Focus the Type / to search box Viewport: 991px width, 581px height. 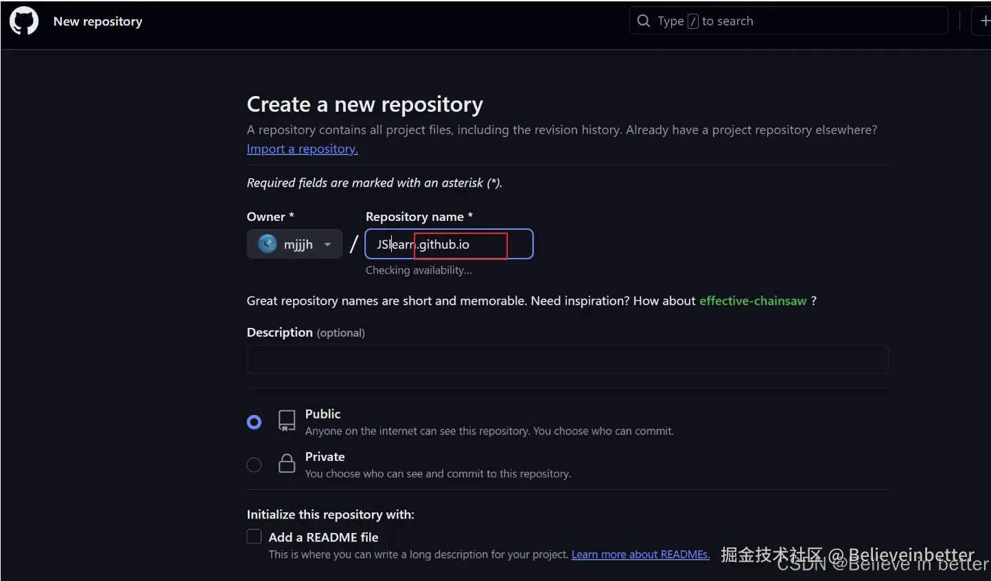click(789, 21)
